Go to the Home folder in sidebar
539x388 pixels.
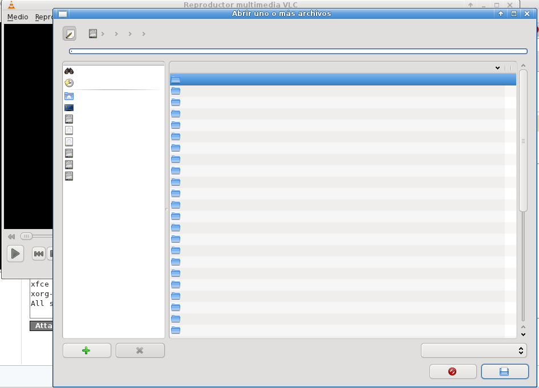(x=69, y=96)
